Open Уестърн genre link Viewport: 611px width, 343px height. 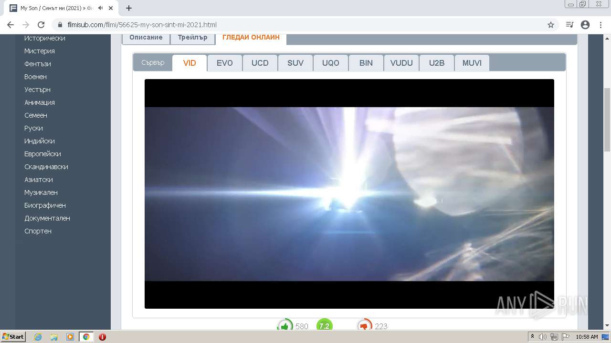pyautogui.click(x=37, y=90)
